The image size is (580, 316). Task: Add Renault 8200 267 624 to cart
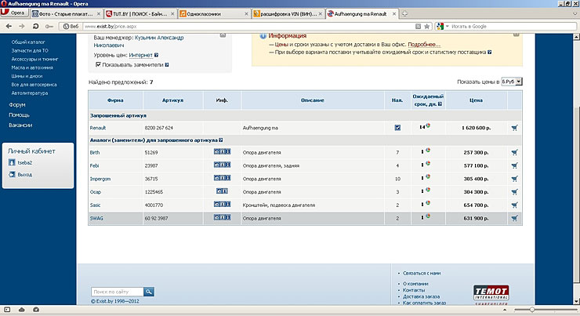[514, 128]
